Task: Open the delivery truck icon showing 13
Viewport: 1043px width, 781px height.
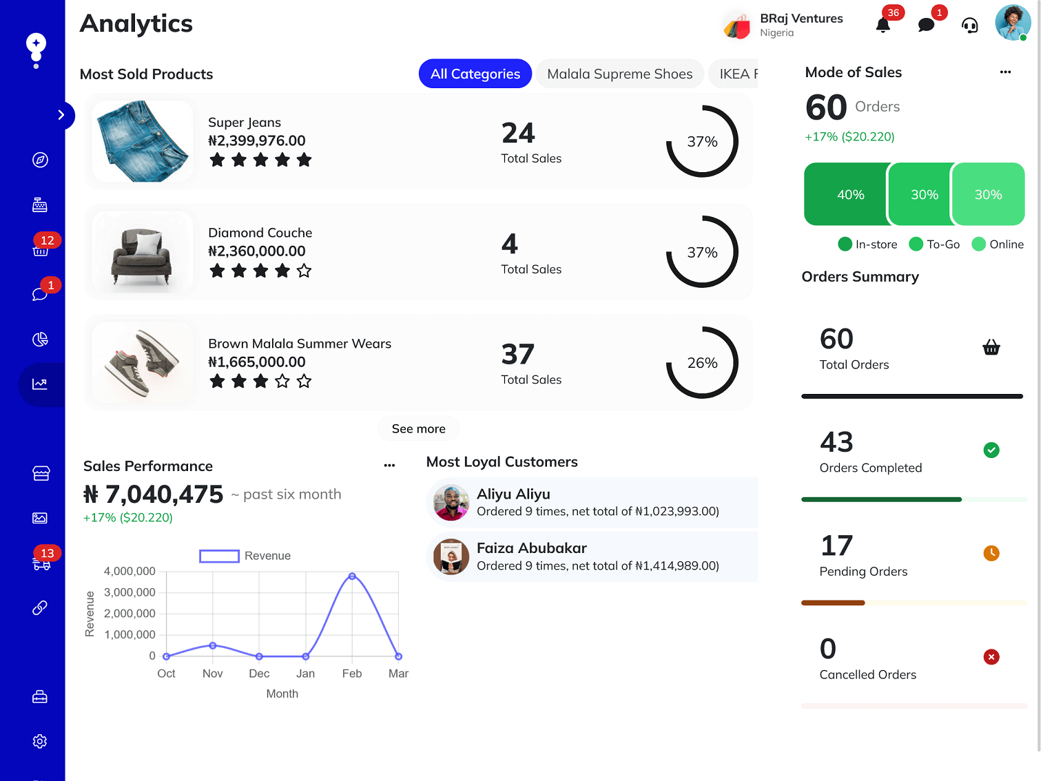Action: [40, 563]
